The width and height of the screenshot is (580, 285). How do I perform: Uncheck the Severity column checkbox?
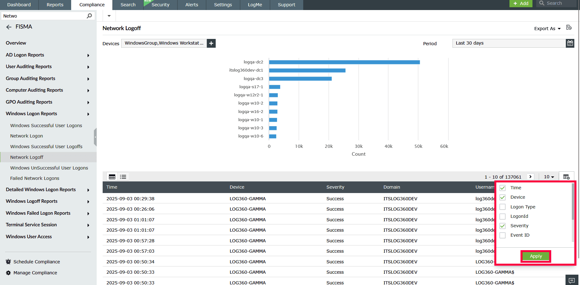coord(503,226)
